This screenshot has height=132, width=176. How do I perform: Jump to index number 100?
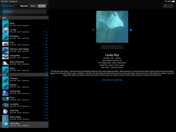[x=46, y=60]
